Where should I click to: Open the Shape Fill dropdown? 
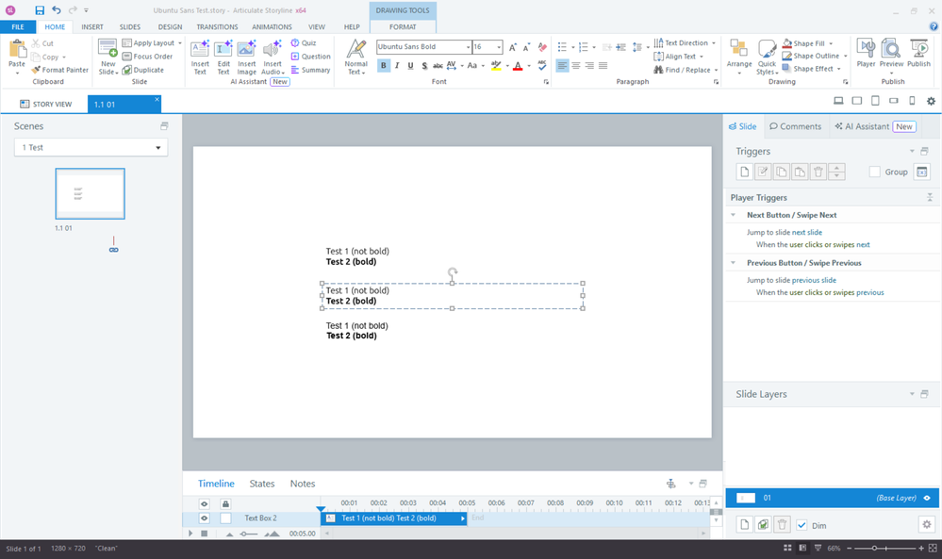click(x=831, y=43)
